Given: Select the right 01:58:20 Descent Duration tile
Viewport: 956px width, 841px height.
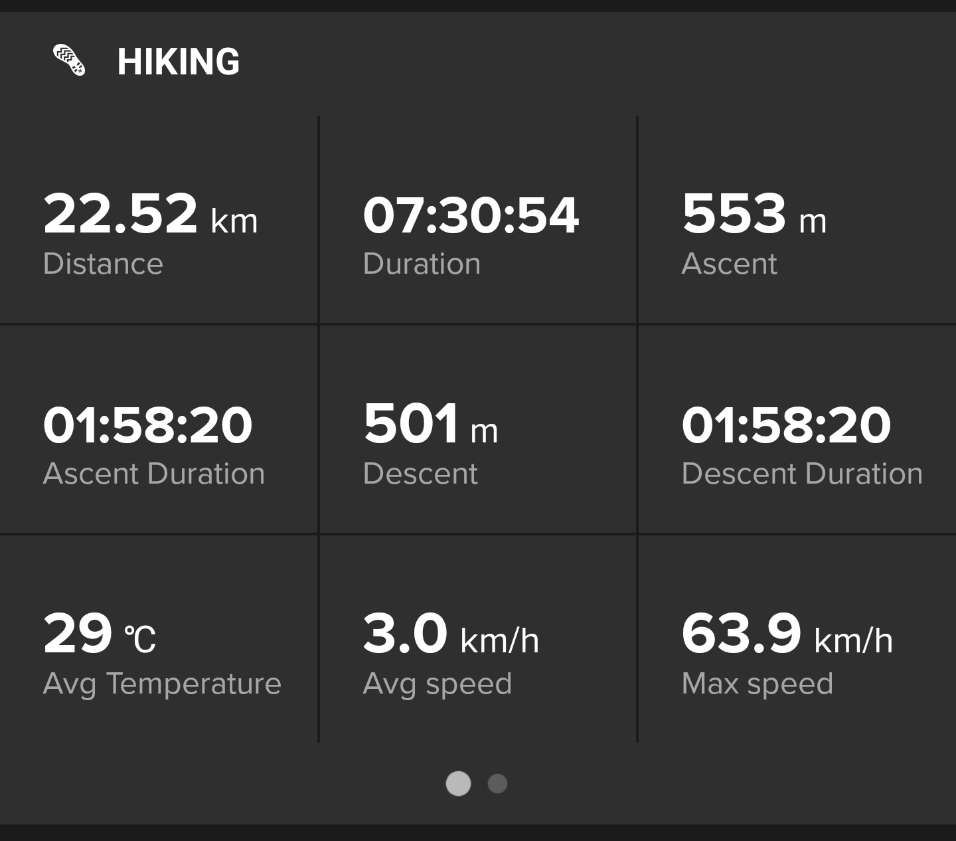Looking at the screenshot, I should tap(797, 429).
